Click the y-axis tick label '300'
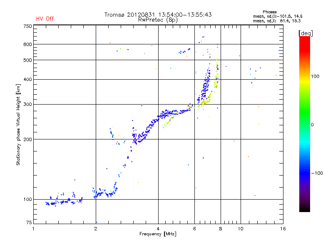This screenshot has height=249, width=333. pos(27,105)
